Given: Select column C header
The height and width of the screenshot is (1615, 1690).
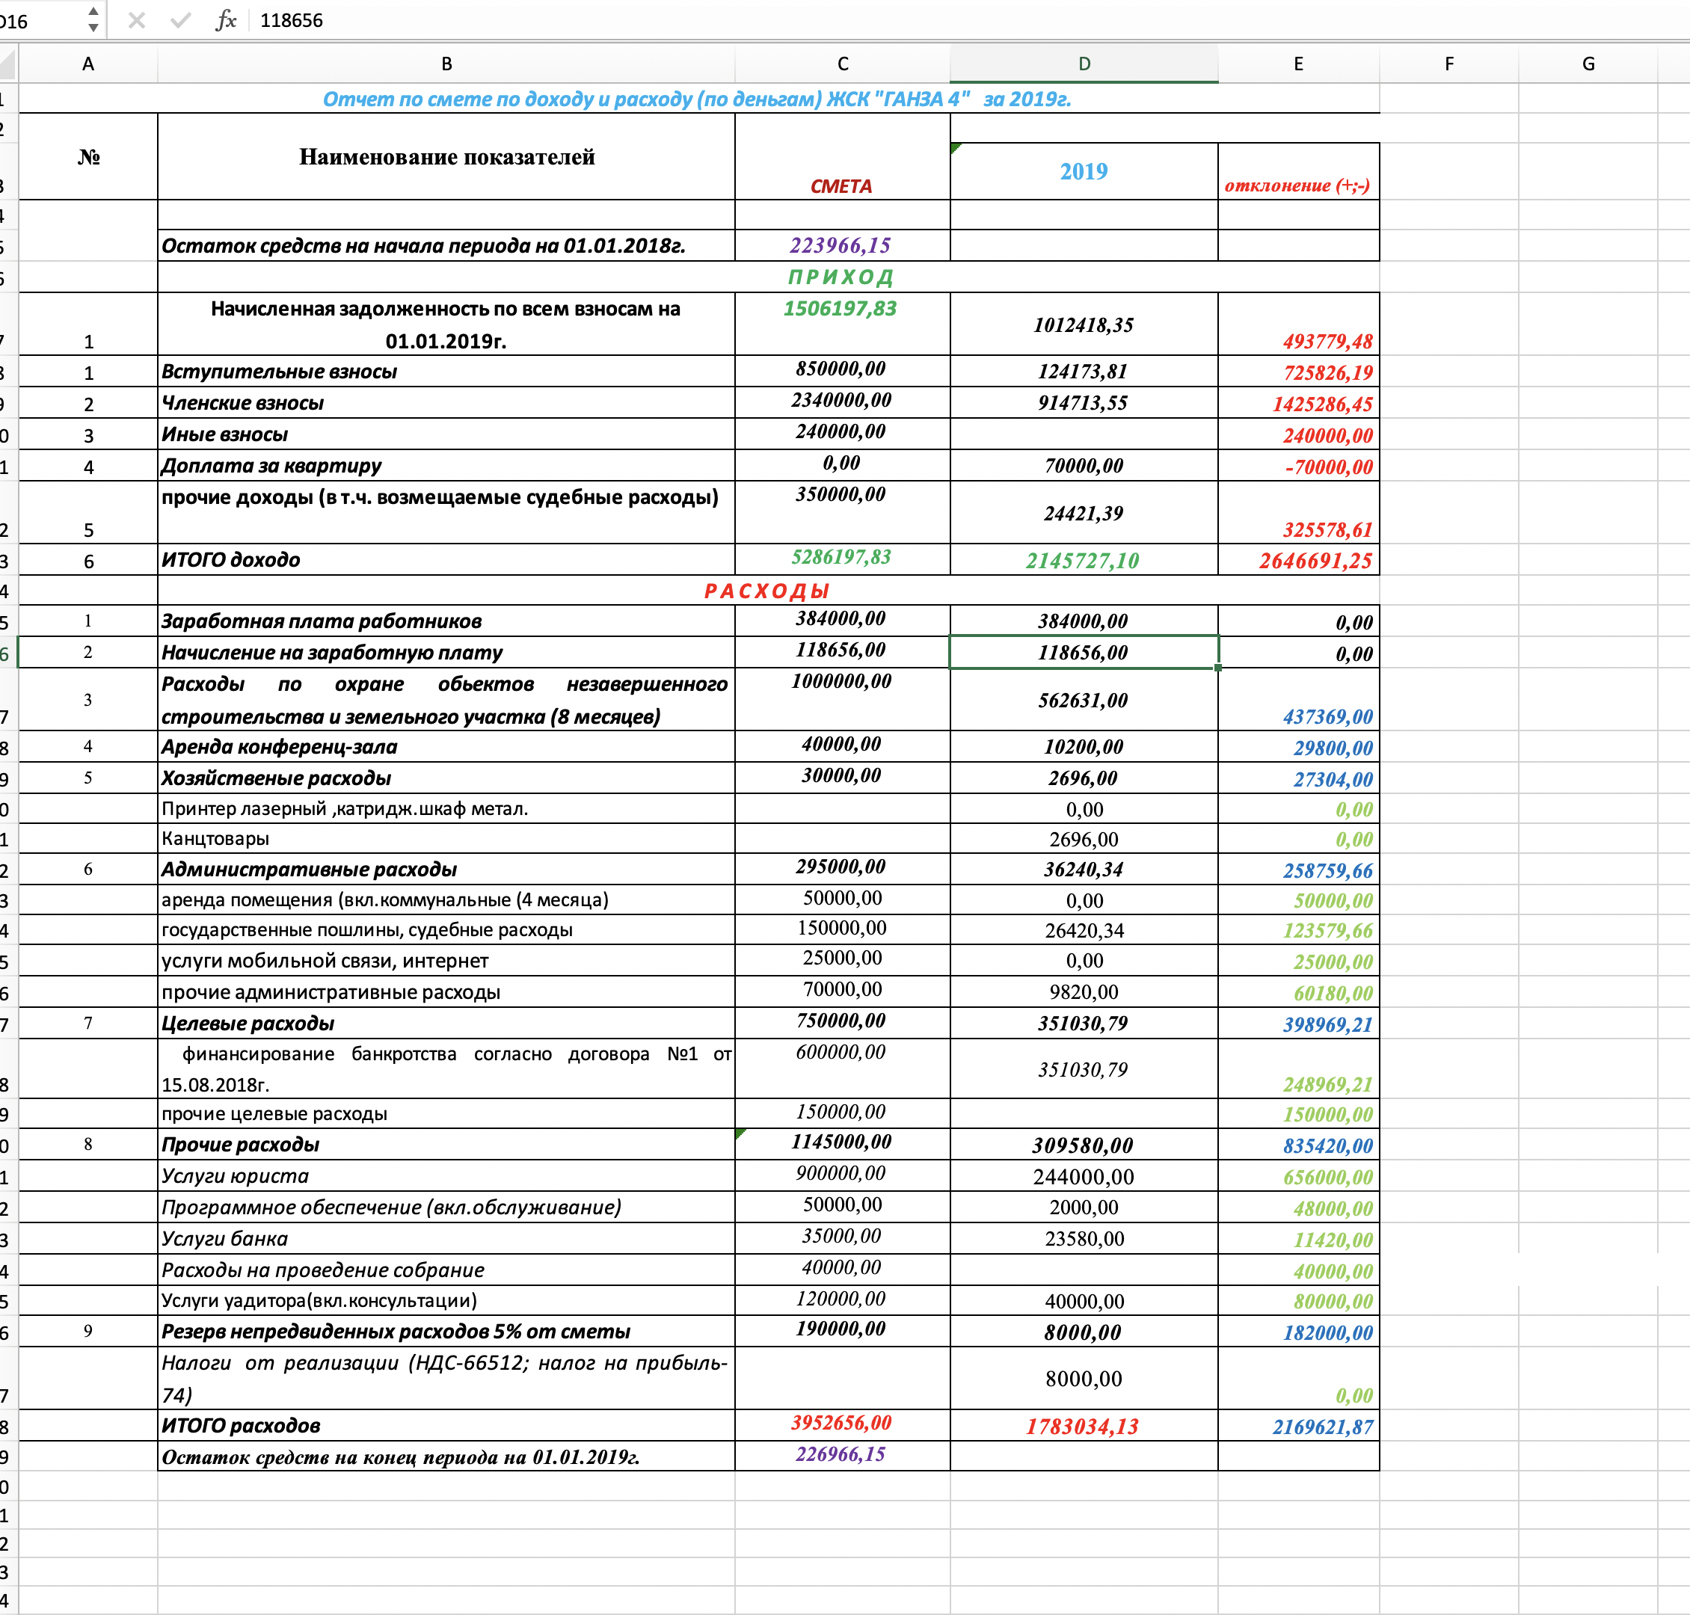Looking at the screenshot, I should click(843, 64).
